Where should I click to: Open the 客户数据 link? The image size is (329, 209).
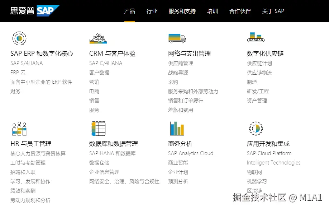click(99, 73)
